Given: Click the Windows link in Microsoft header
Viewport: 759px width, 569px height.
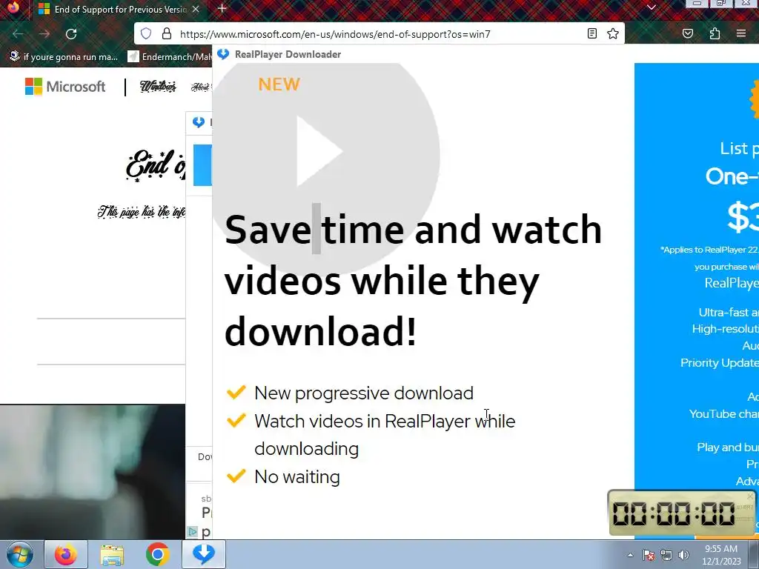Looking at the screenshot, I should point(158,87).
